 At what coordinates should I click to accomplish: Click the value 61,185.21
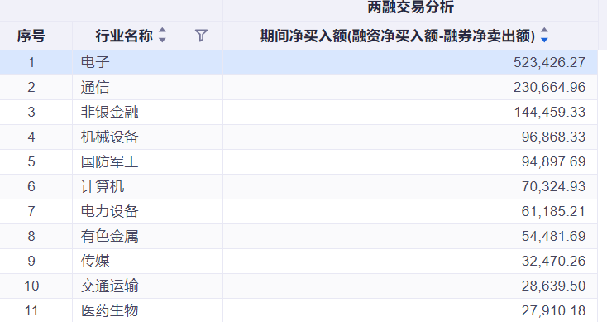tap(553, 211)
